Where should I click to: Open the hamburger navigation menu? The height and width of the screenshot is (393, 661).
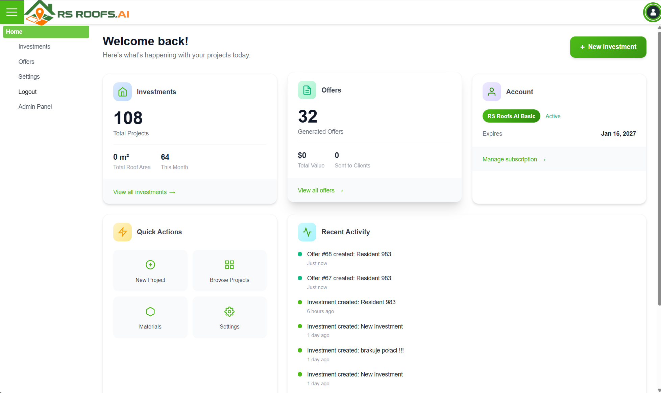(12, 12)
